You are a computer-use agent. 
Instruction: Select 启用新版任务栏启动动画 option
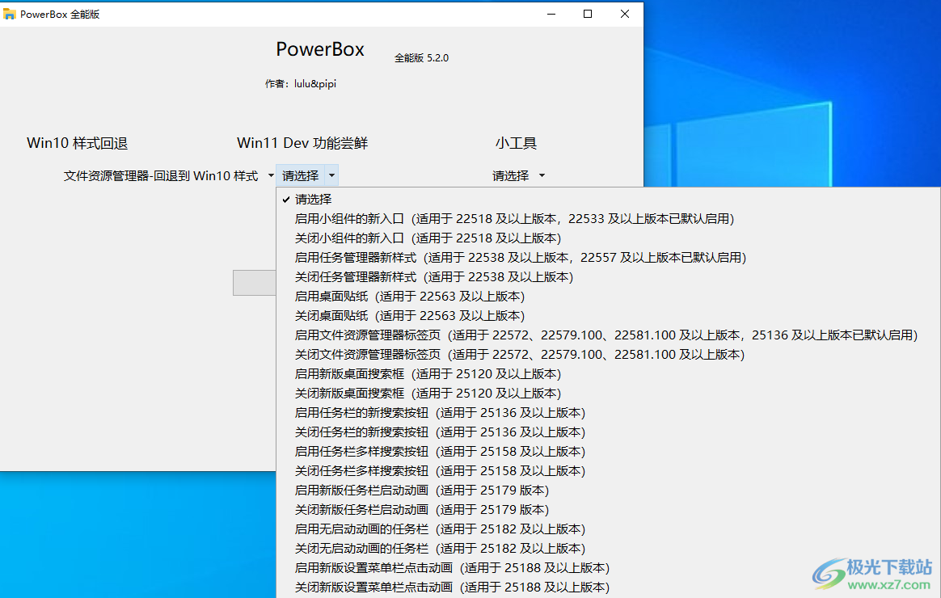pos(609,490)
